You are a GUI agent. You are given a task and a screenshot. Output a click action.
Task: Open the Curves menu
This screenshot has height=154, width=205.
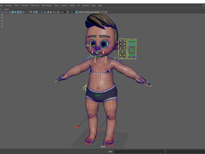pyautogui.click(x=56, y=6)
